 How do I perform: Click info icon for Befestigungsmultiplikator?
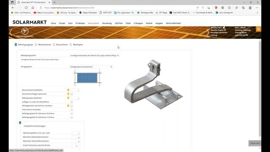(x=68, y=98)
